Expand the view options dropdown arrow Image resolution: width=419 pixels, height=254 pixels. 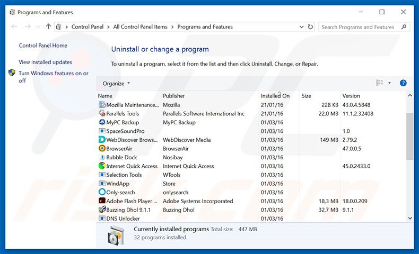pos(389,83)
